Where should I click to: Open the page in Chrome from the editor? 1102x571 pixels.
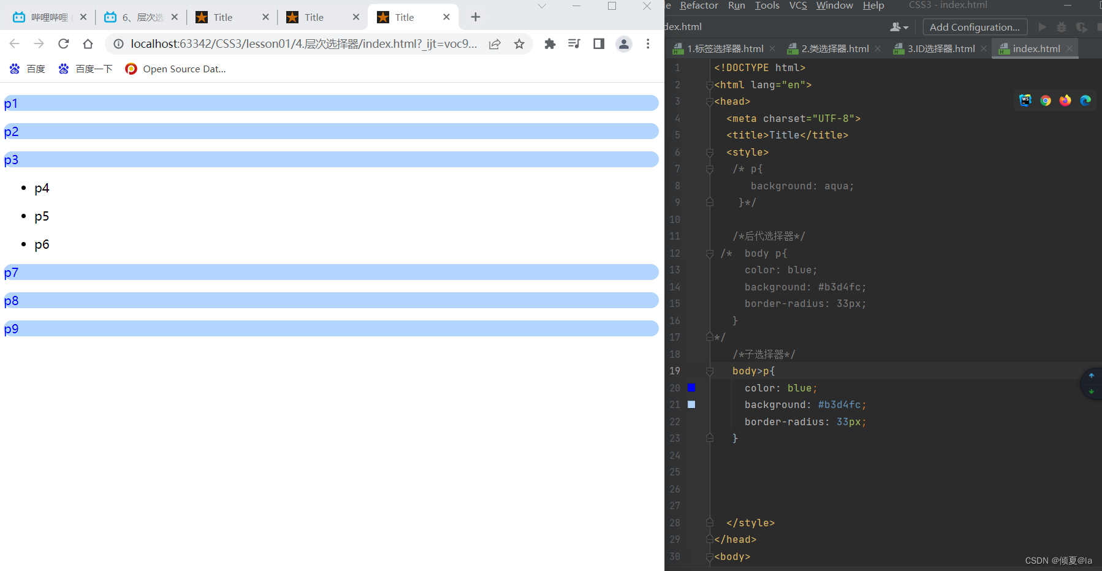1046,100
